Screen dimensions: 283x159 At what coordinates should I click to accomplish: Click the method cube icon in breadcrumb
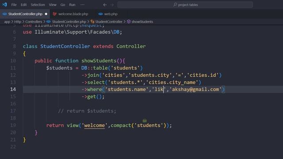129,22
